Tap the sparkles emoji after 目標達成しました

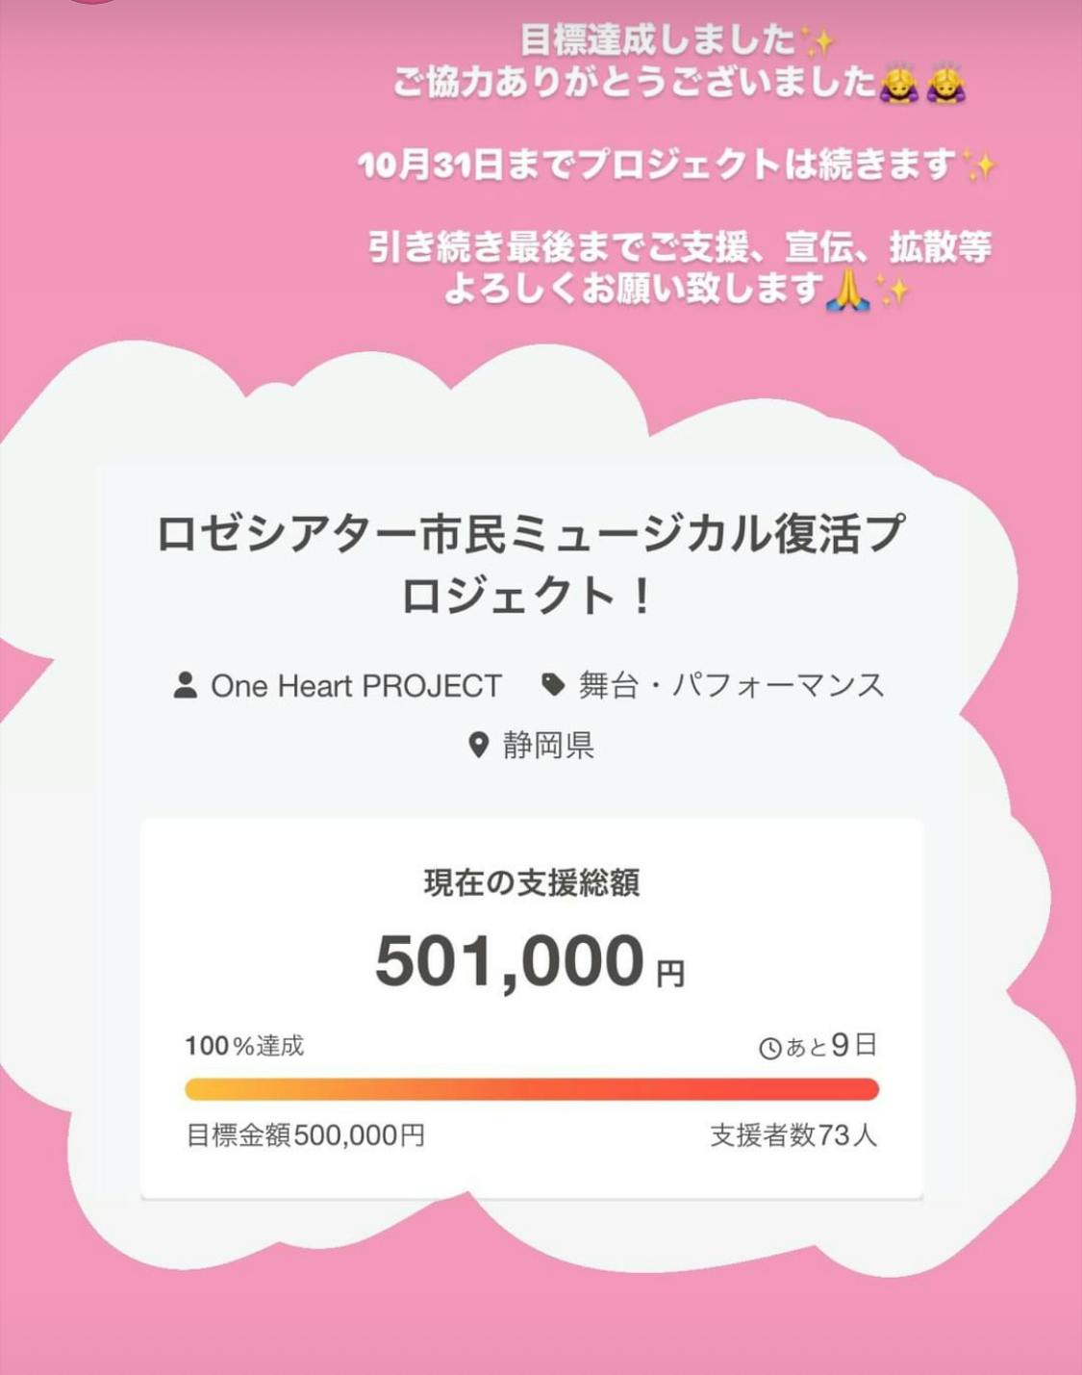(818, 41)
